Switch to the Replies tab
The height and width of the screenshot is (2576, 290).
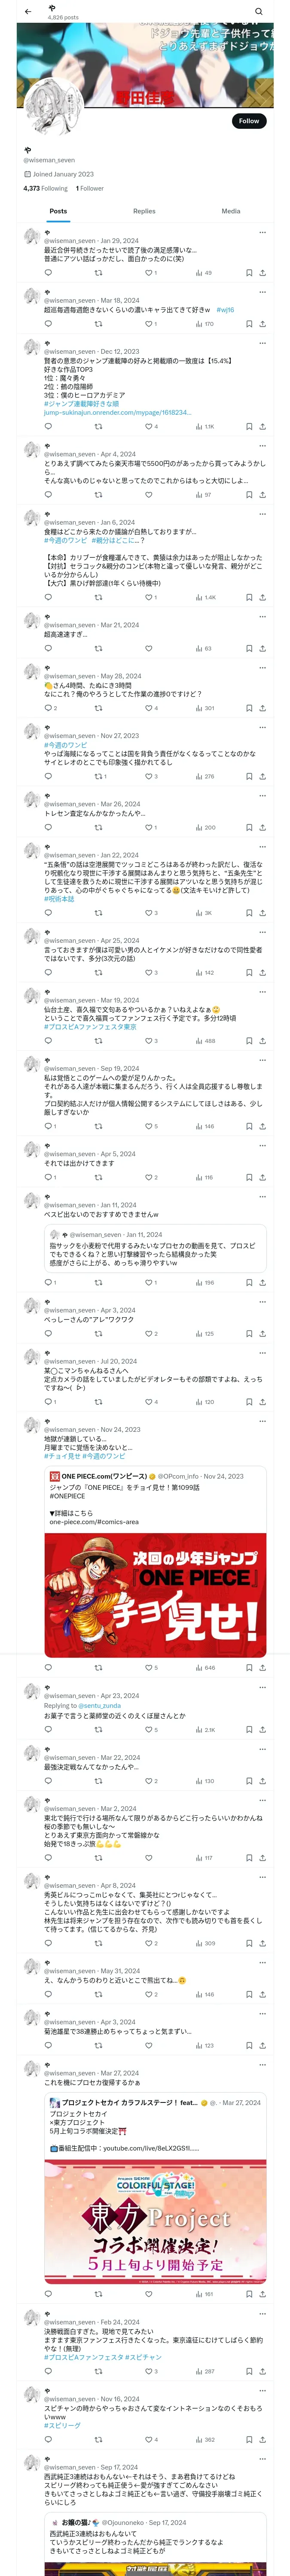click(x=144, y=211)
